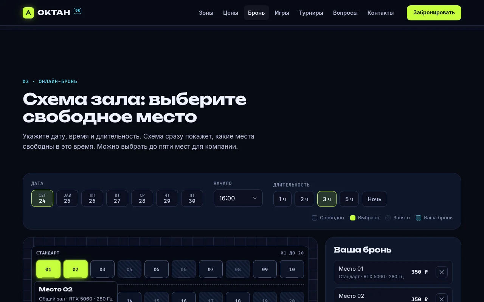Select free seat 18

(x=238, y=297)
